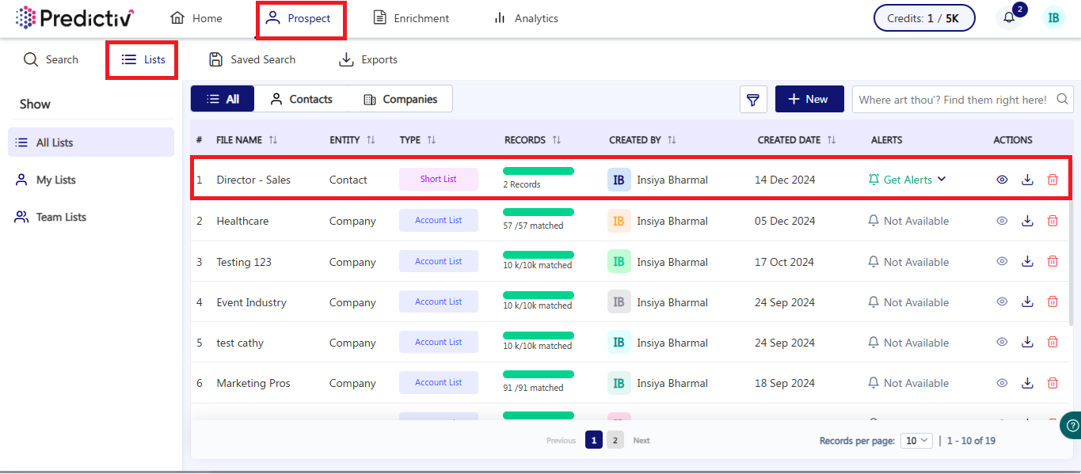Click the Credits 1 / 5K button
This screenshot has width=1081, height=474.
click(924, 17)
